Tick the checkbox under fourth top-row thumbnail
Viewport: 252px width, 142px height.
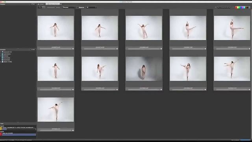[x=205, y=49]
